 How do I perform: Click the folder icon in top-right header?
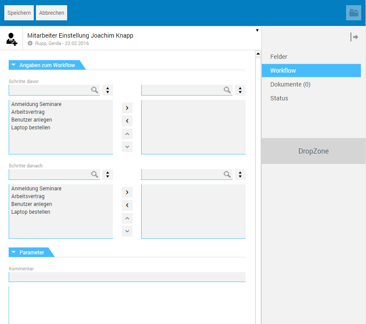pos(353,13)
